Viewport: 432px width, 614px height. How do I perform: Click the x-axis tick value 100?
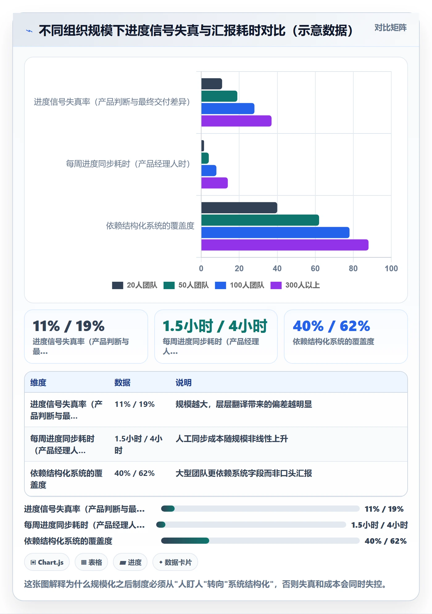(391, 268)
